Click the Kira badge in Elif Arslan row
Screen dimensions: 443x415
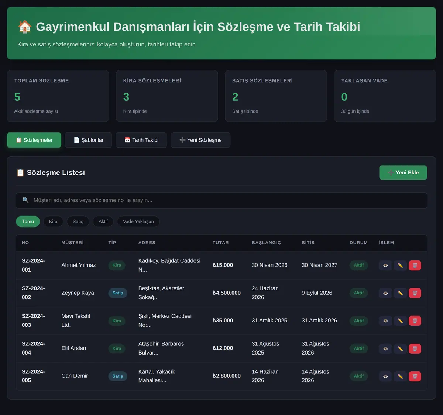point(117,349)
